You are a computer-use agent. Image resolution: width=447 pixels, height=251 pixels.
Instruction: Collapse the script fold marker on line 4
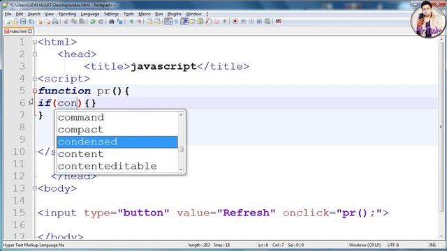coord(34,79)
